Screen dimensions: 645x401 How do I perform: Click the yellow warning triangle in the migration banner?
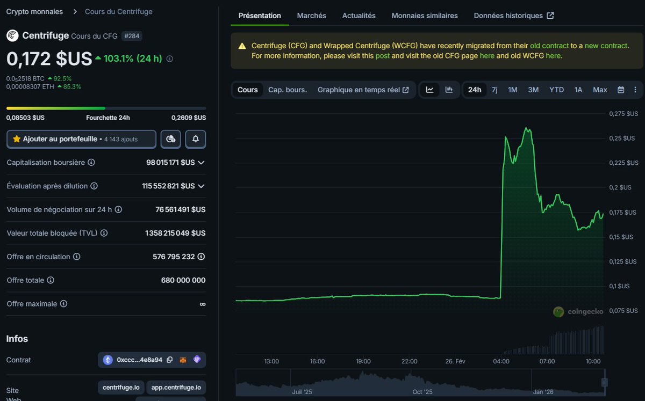(x=242, y=46)
